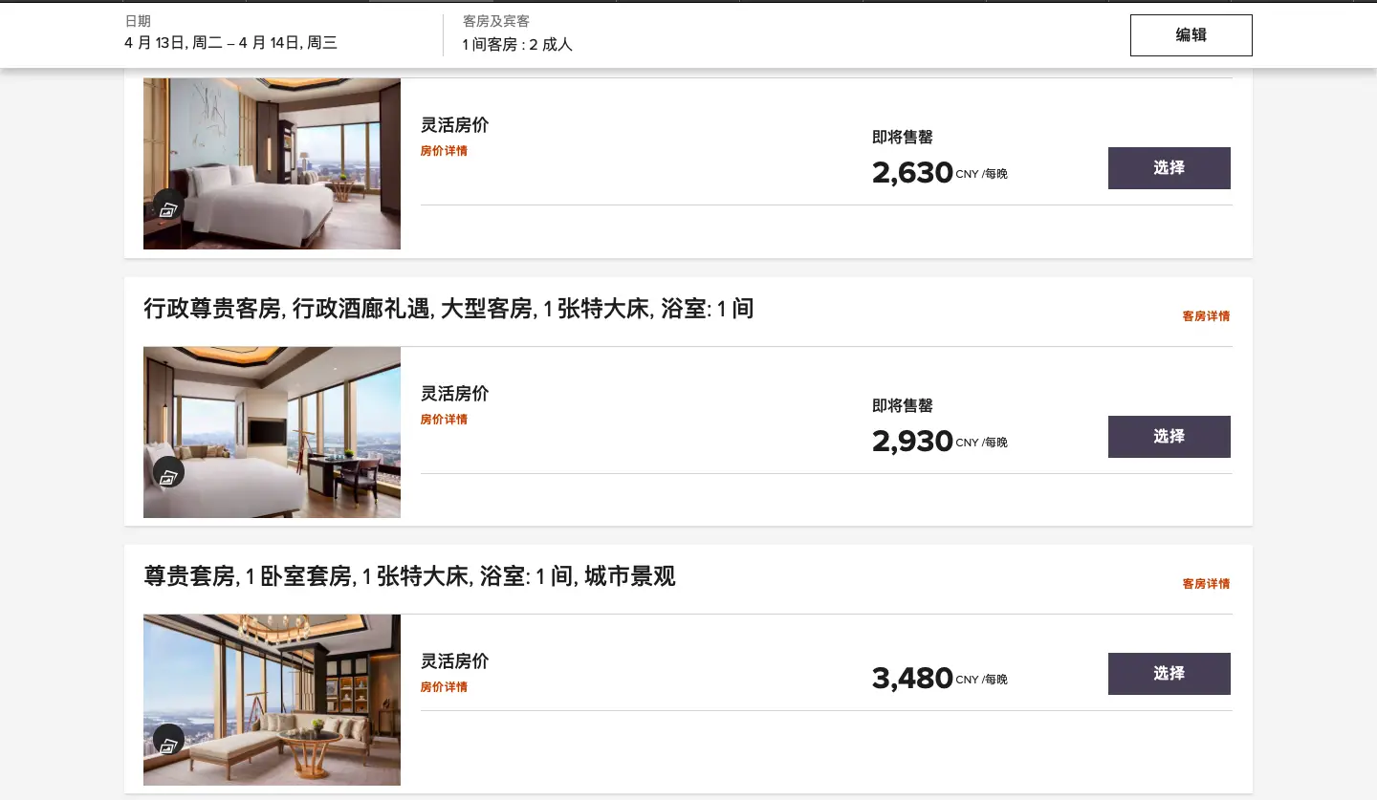Click the 尊贵套房 room heading
1377x800 pixels.
(409, 576)
